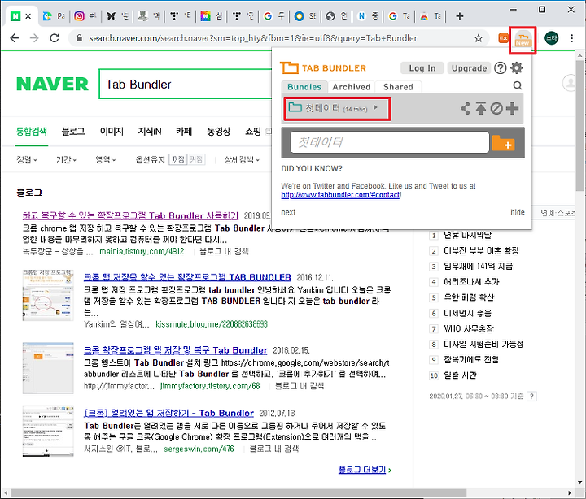The image size is (586, 499).
Task: View lock icon site information
Action: (x=79, y=38)
